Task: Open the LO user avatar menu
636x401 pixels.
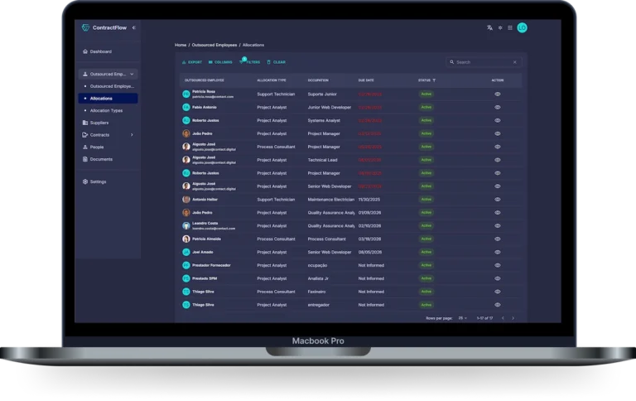Action: [x=523, y=27]
